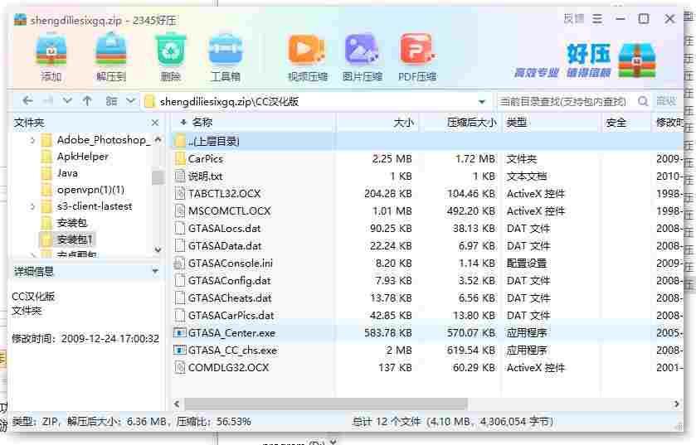Sort by the 类型 column header
The width and height of the screenshot is (696, 445).
(551, 123)
